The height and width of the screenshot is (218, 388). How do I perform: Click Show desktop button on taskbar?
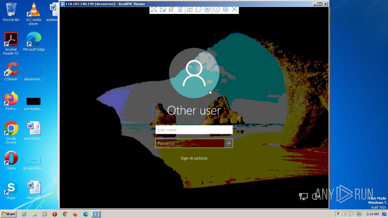(385, 214)
